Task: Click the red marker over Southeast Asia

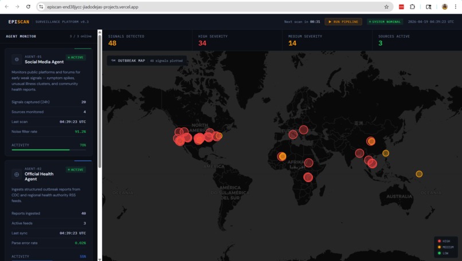Action: tap(372, 163)
